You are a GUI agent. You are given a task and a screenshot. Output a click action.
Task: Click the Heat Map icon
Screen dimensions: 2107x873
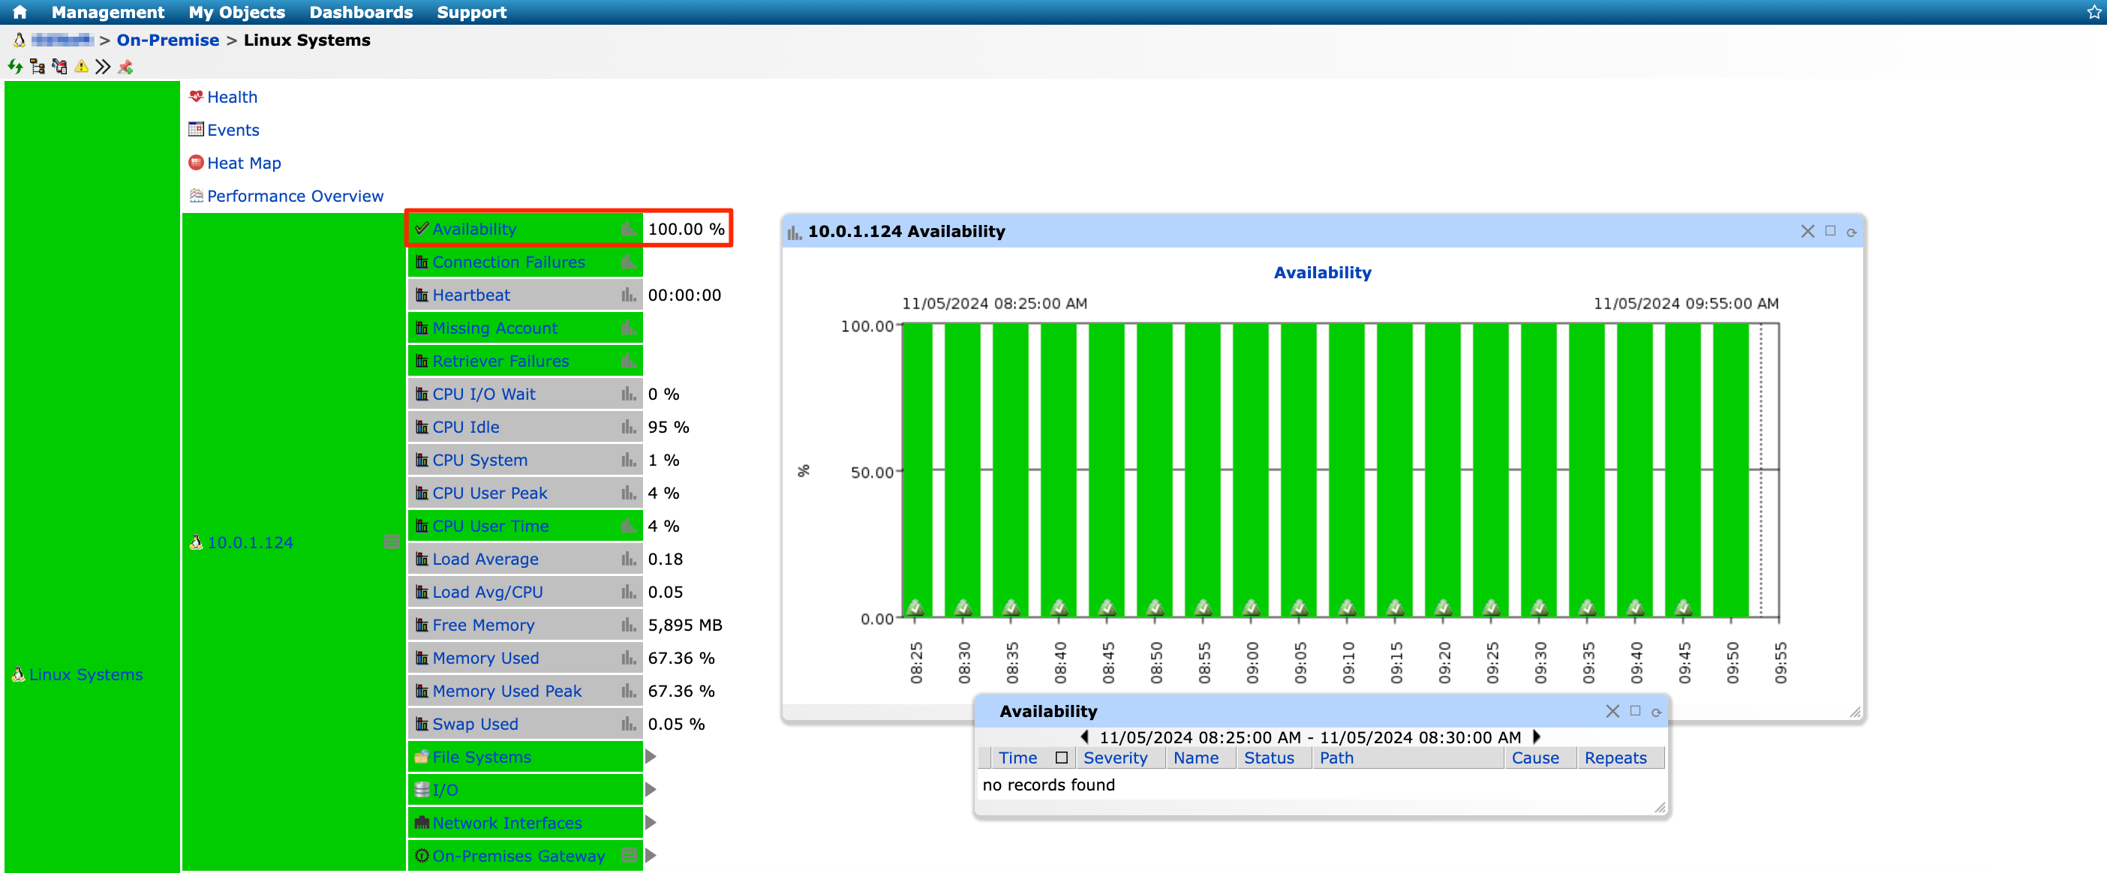tap(197, 163)
